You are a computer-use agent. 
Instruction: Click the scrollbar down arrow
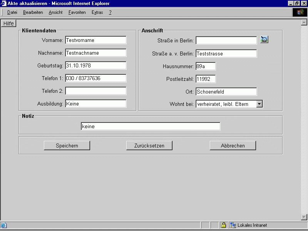coord(304,217)
